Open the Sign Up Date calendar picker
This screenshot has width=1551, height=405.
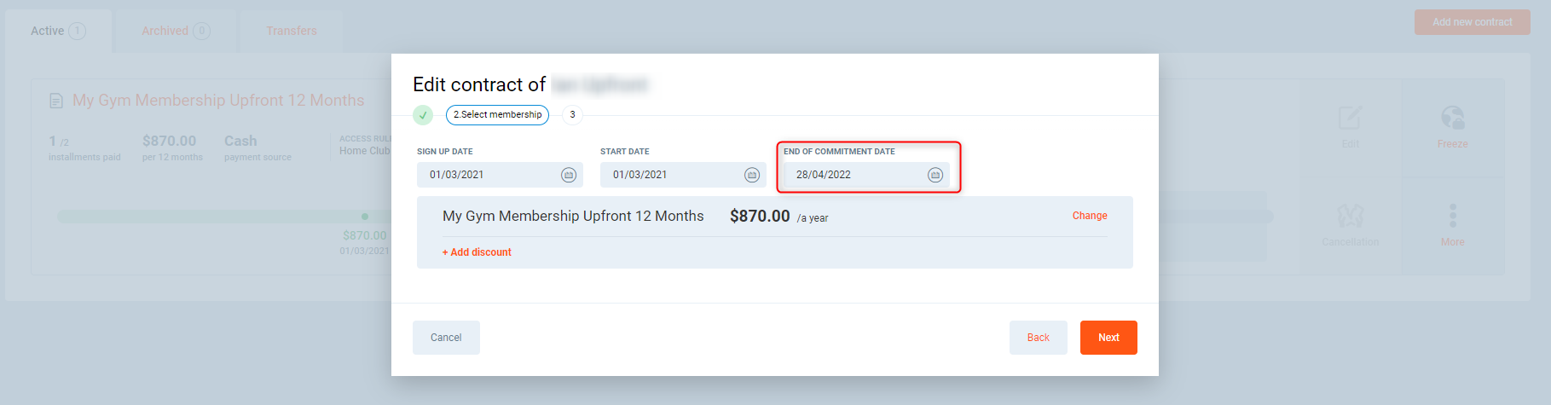(569, 175)
